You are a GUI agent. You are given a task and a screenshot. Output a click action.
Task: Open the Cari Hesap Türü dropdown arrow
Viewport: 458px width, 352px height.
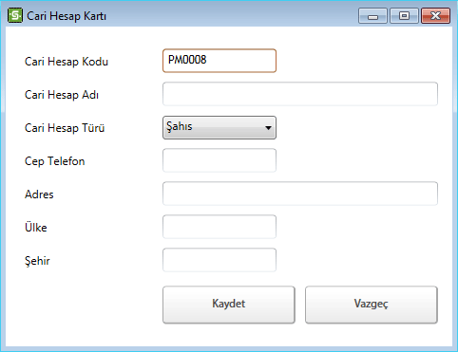tap(268, 128)
